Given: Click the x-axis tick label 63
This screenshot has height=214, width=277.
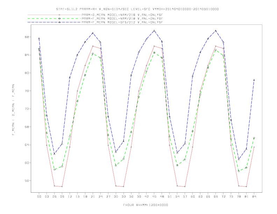Looking at the screenshot, I should (x=200, y=197).
